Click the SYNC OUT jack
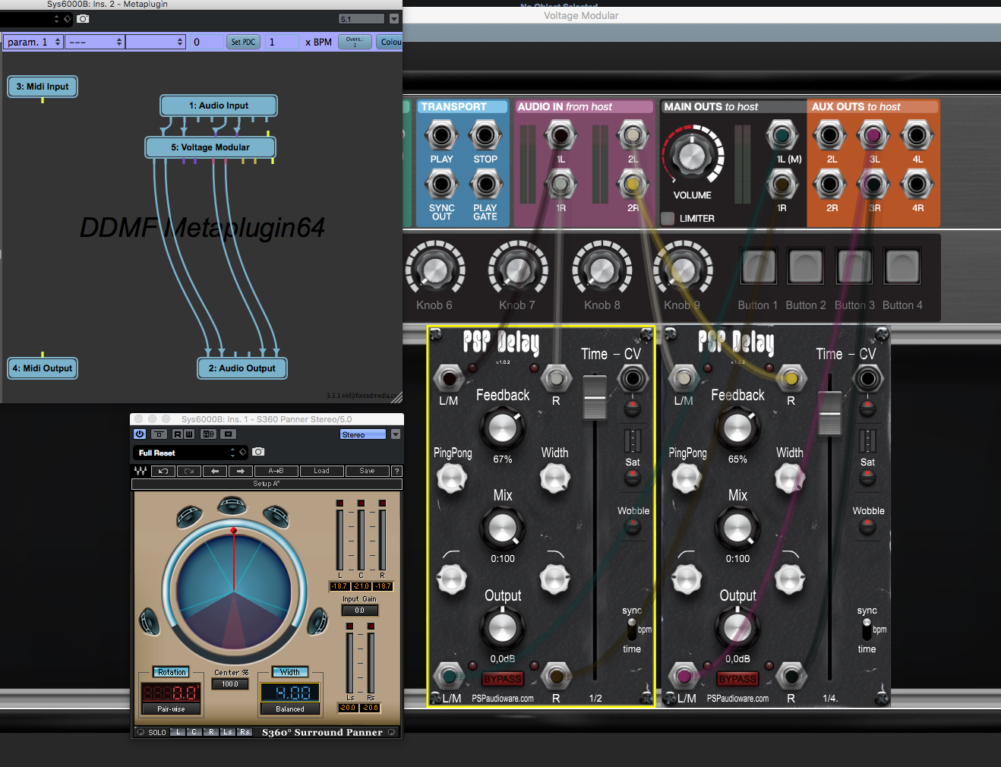This screenshot has height=767, width=1001. [x=441, y=184]
